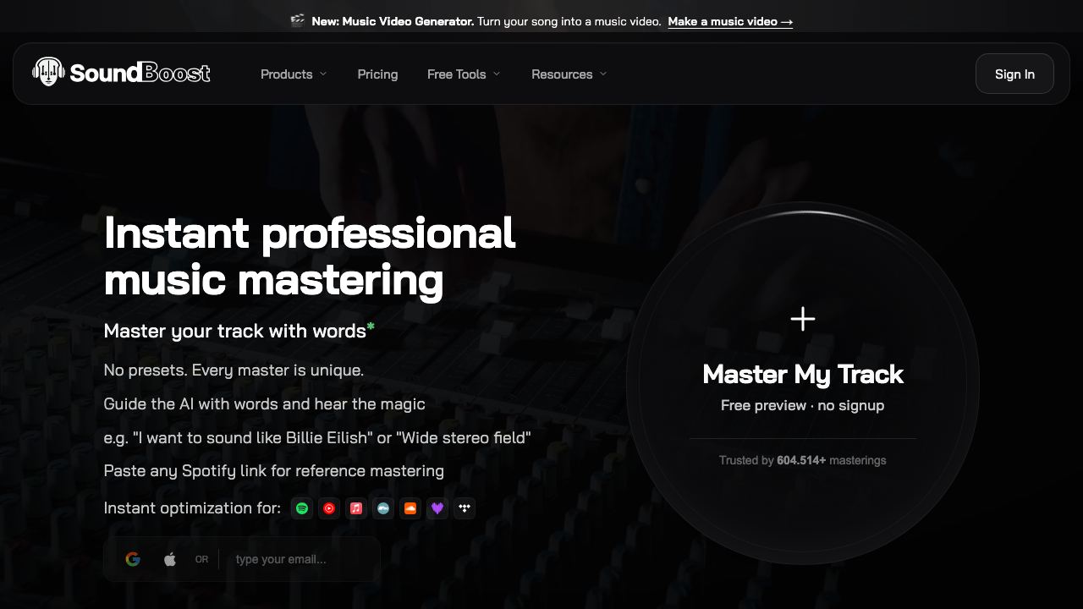Click the New: Music Video Generator text

coord(393,21)
